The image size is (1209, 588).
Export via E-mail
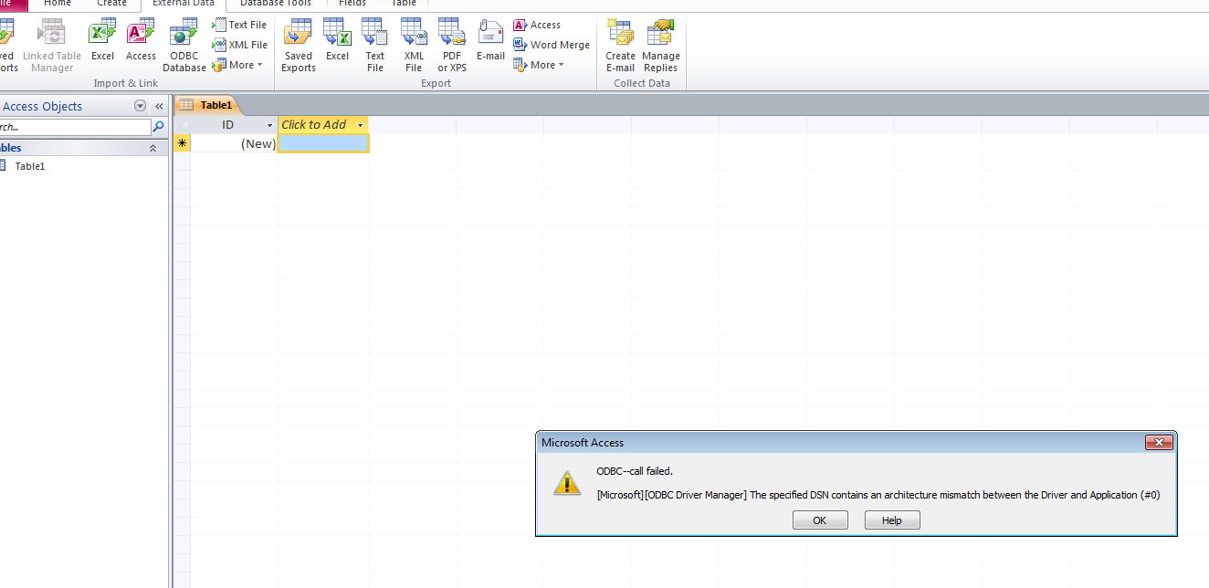(x=490, y=41)
